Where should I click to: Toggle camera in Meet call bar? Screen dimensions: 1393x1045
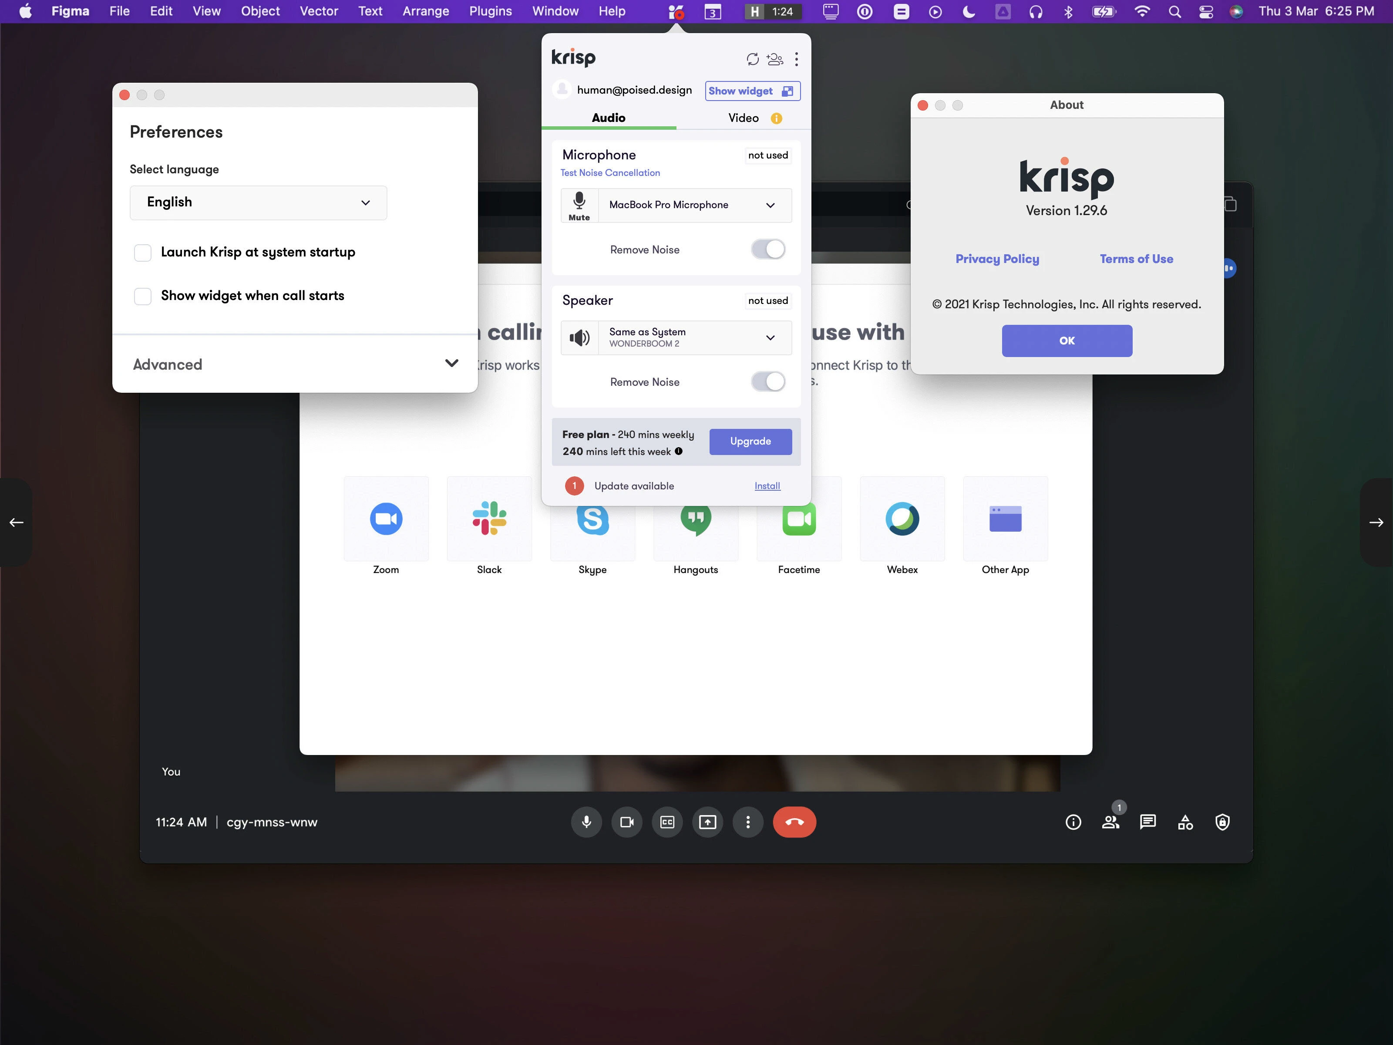(626, 823)
